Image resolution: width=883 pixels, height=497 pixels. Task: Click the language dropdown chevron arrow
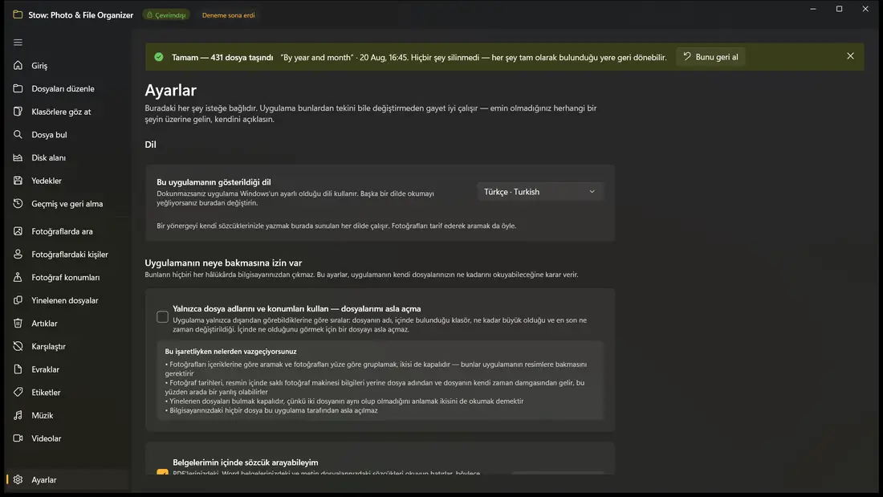592,192
